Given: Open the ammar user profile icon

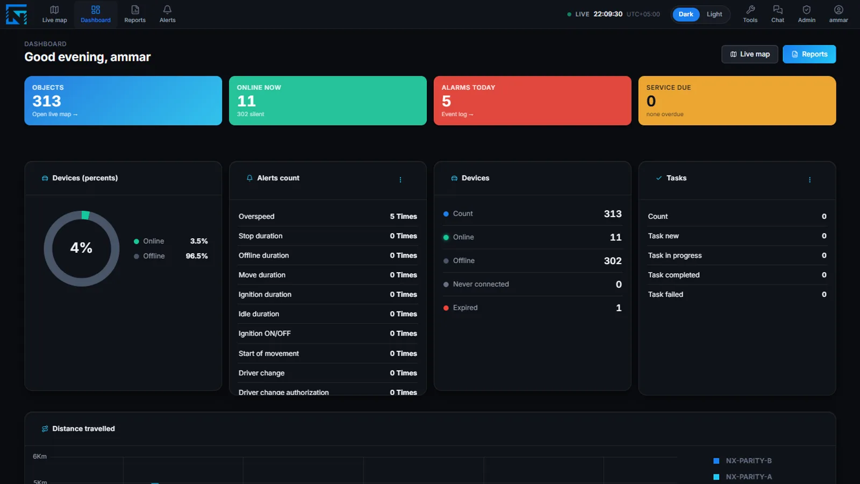Looking at the screenshot, I should [x=838, y=15].
